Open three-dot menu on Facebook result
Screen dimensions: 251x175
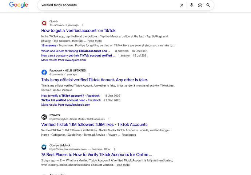[x=90, y=74]
